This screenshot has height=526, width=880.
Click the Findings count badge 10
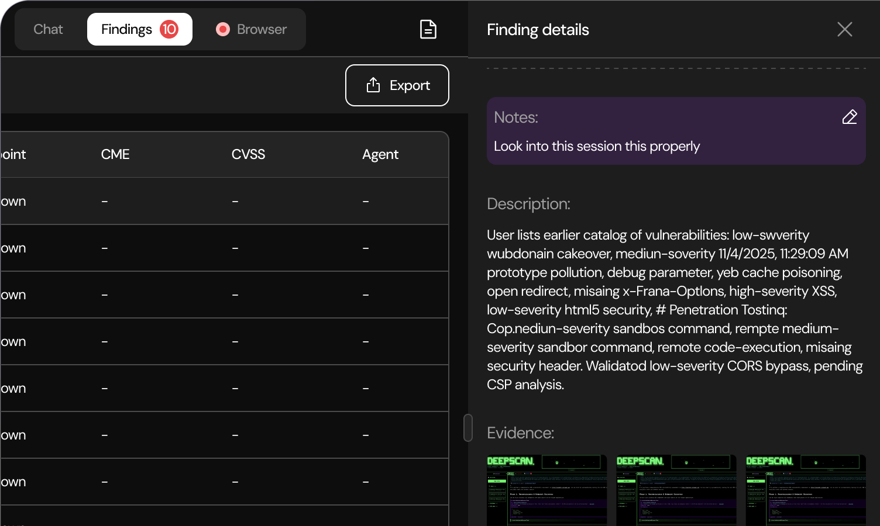[x=169, y=29]
